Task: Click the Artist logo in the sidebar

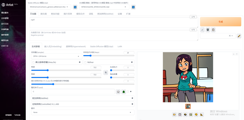Action: tap(10, 5)
